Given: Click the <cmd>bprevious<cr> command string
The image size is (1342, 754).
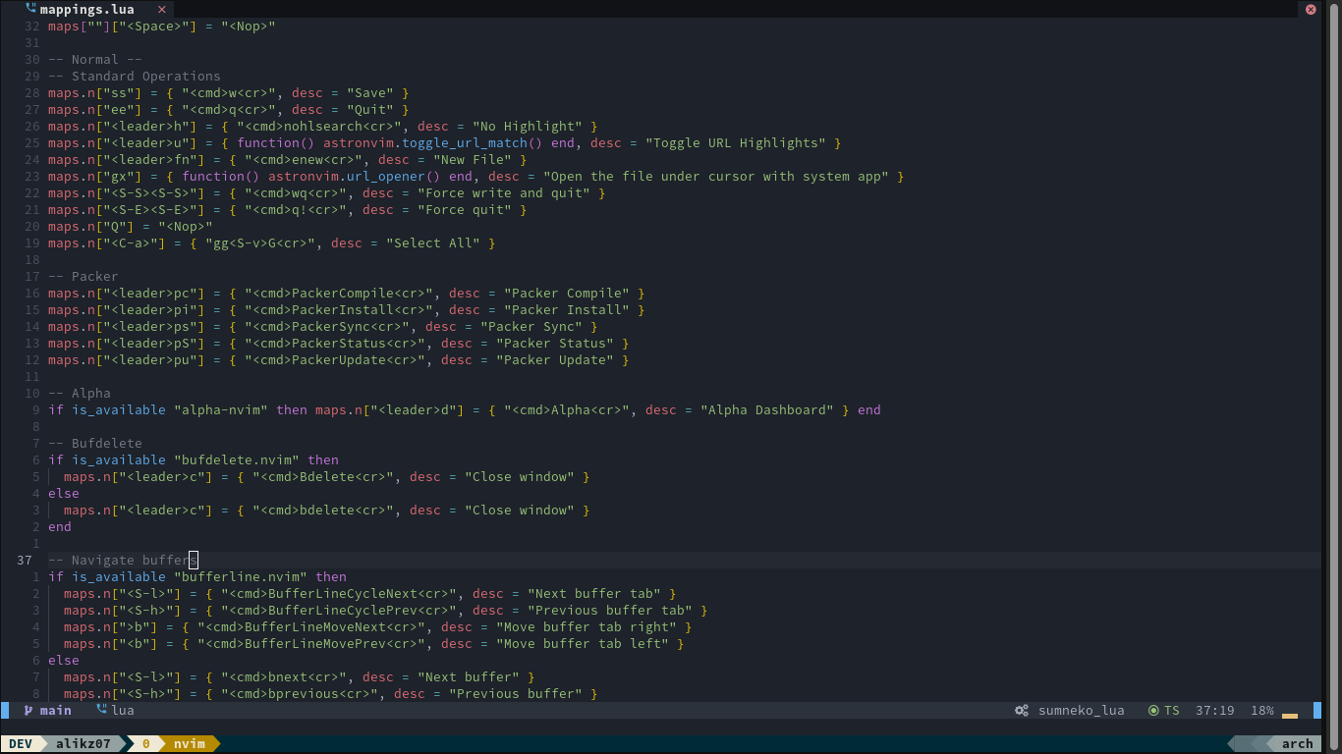Looking at the screenshot, I should 300,693.
